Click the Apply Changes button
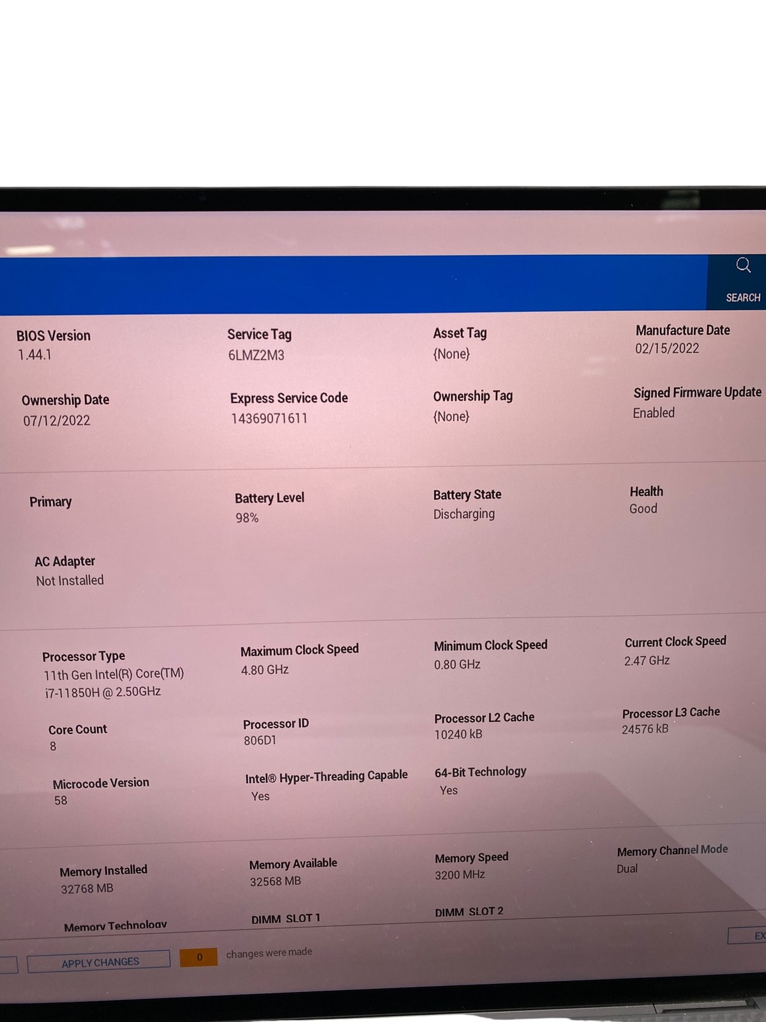The height and width of the screenshot is (1022, 766). [99, 962]
